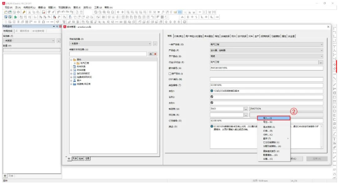This screenshot has width=340, height=185.
Task: Click the back arrow navigation icon
Action: tap(118, 12)
